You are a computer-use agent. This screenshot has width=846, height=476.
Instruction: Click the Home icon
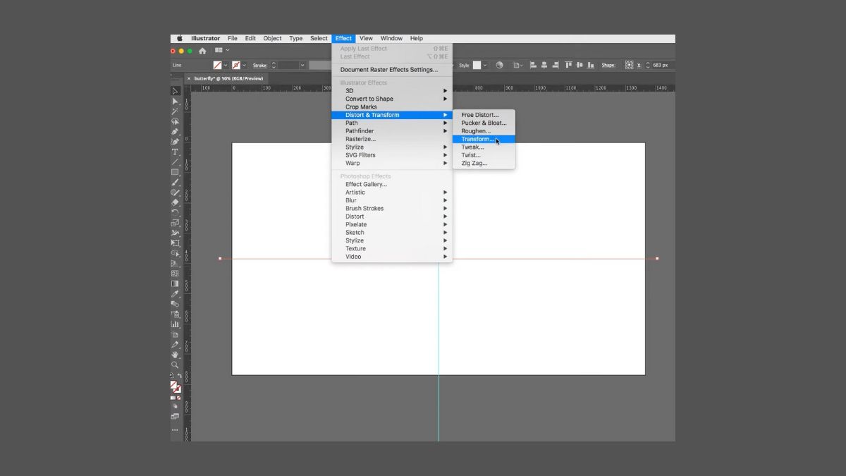pyautogui.click(x=202, y=51)
